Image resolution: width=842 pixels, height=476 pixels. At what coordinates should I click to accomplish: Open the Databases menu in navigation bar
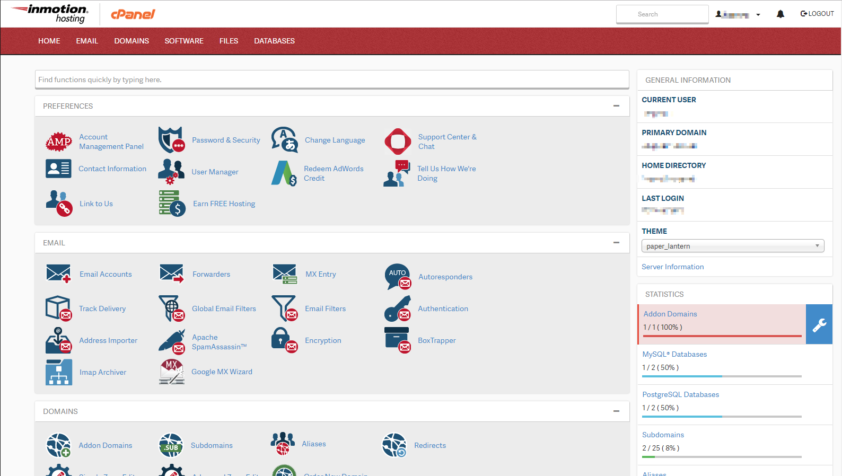click(x=274, y=41)
